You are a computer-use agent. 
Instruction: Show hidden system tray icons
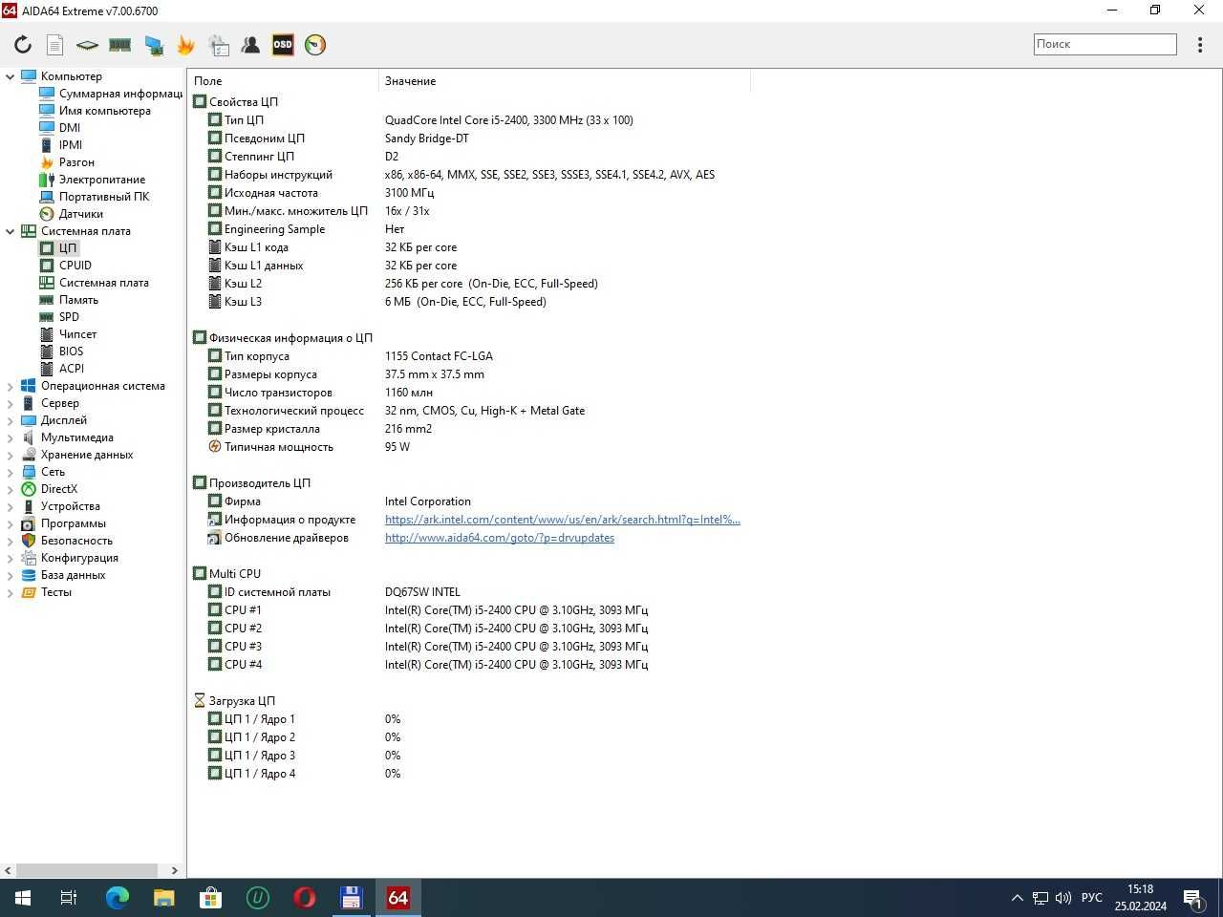1017,898
